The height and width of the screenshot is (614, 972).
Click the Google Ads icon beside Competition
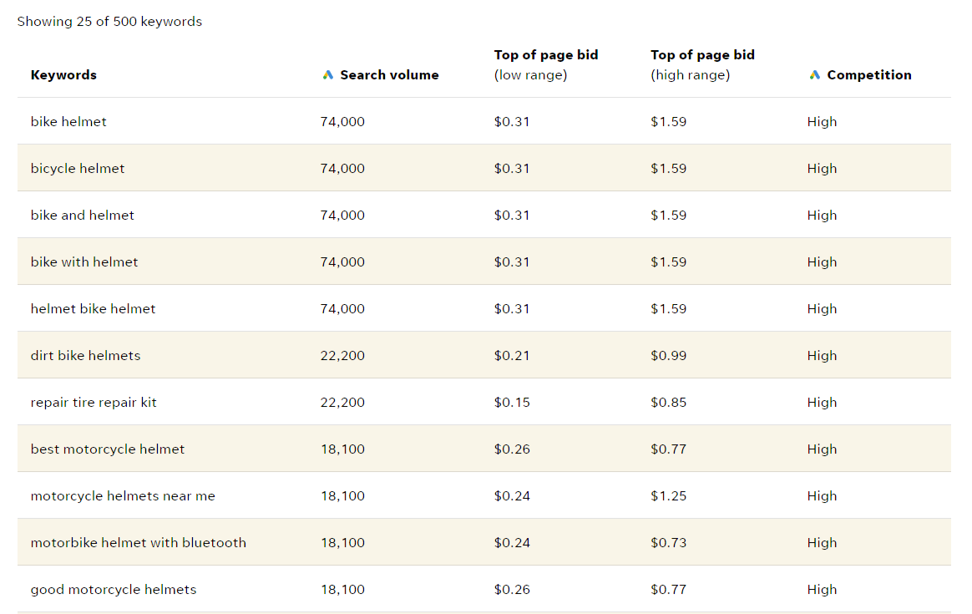815,75
